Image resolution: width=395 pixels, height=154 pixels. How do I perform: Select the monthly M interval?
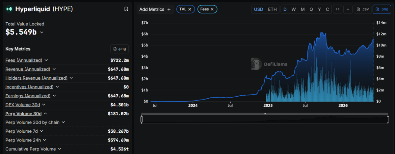tap(303, 10)
